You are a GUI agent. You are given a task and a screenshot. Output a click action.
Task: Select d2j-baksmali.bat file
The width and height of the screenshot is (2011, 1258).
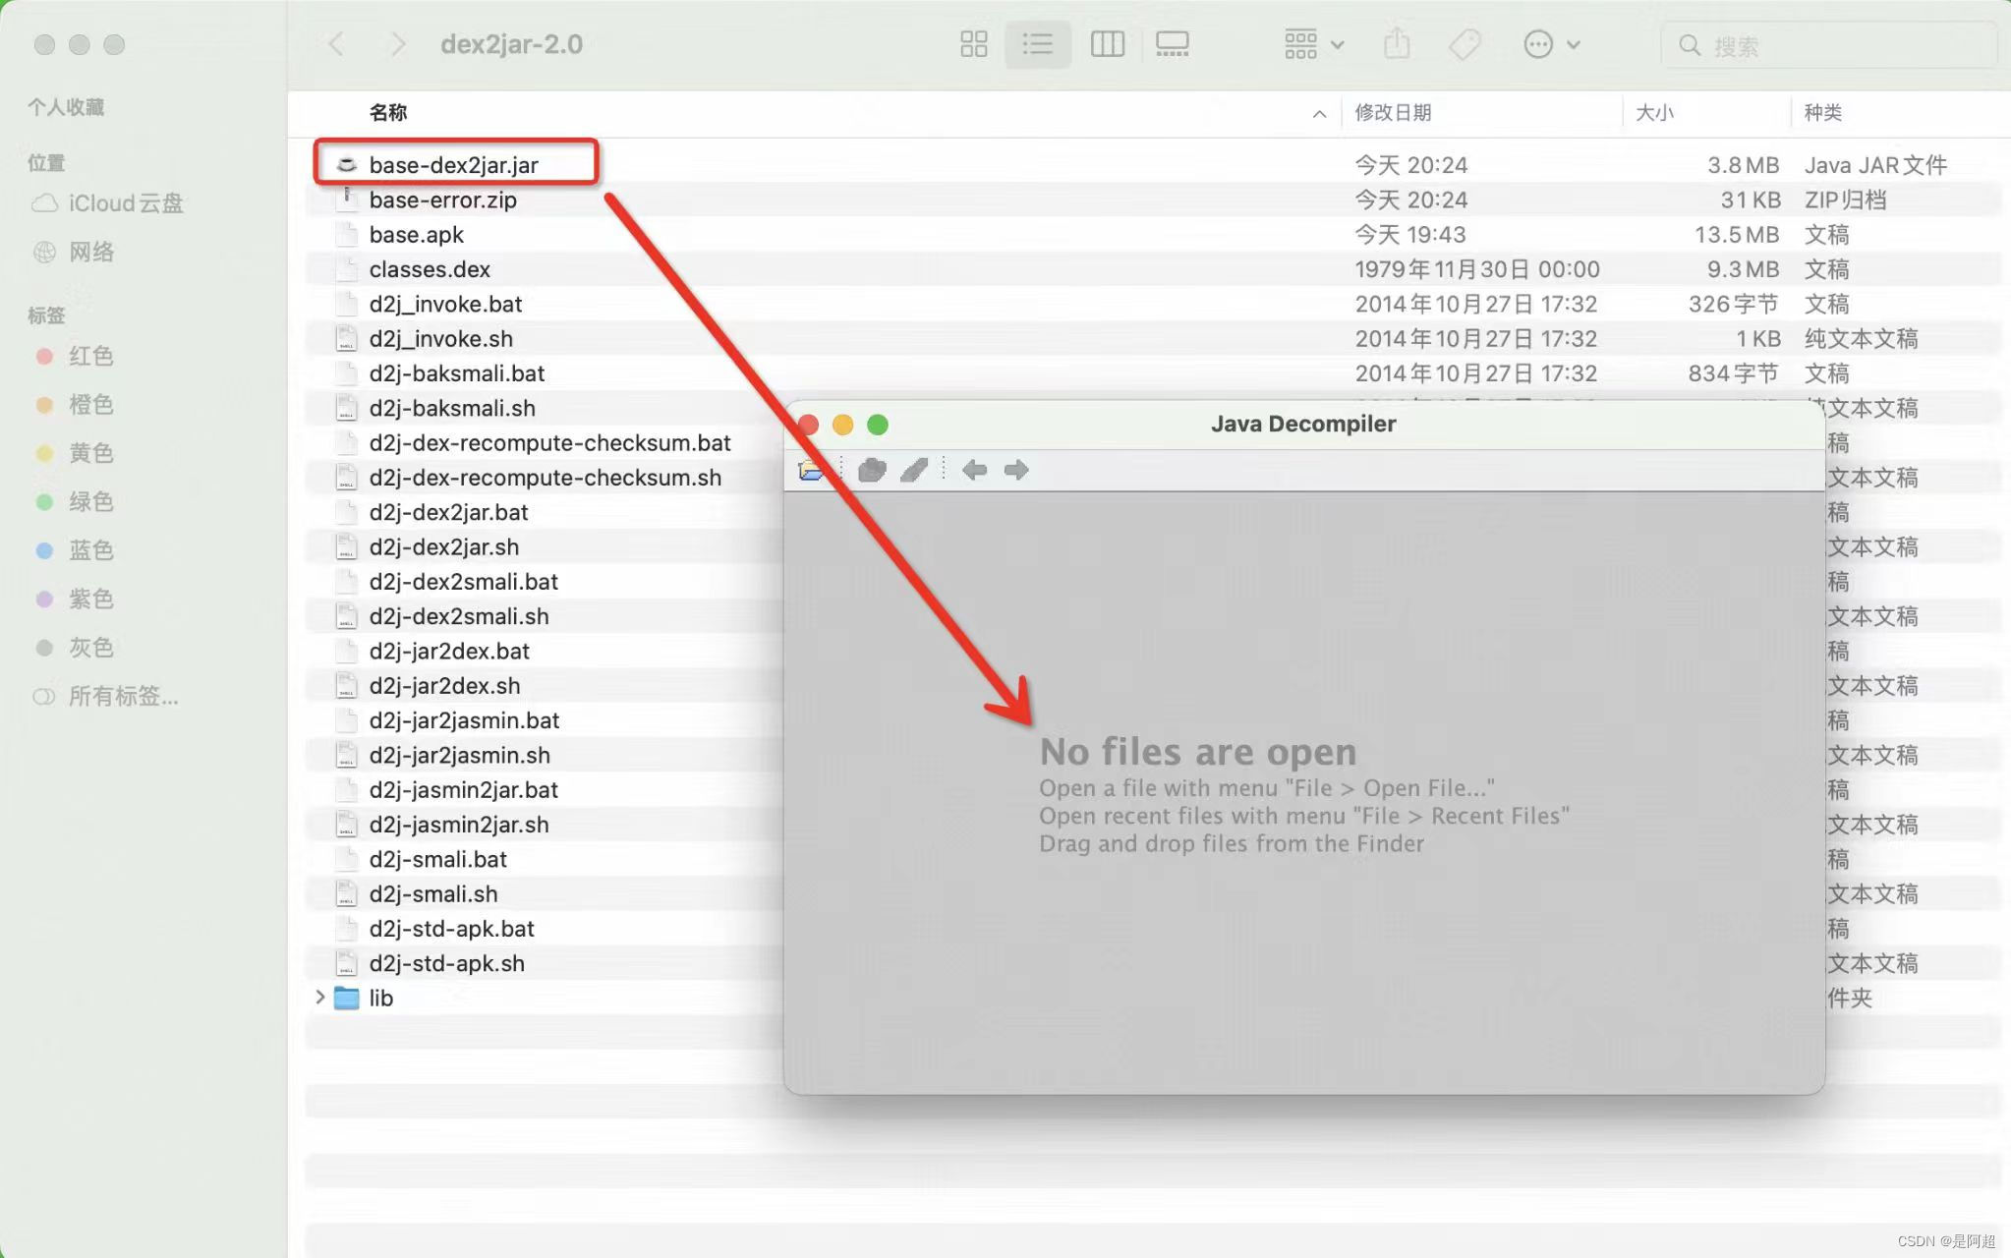pos(456,373)
